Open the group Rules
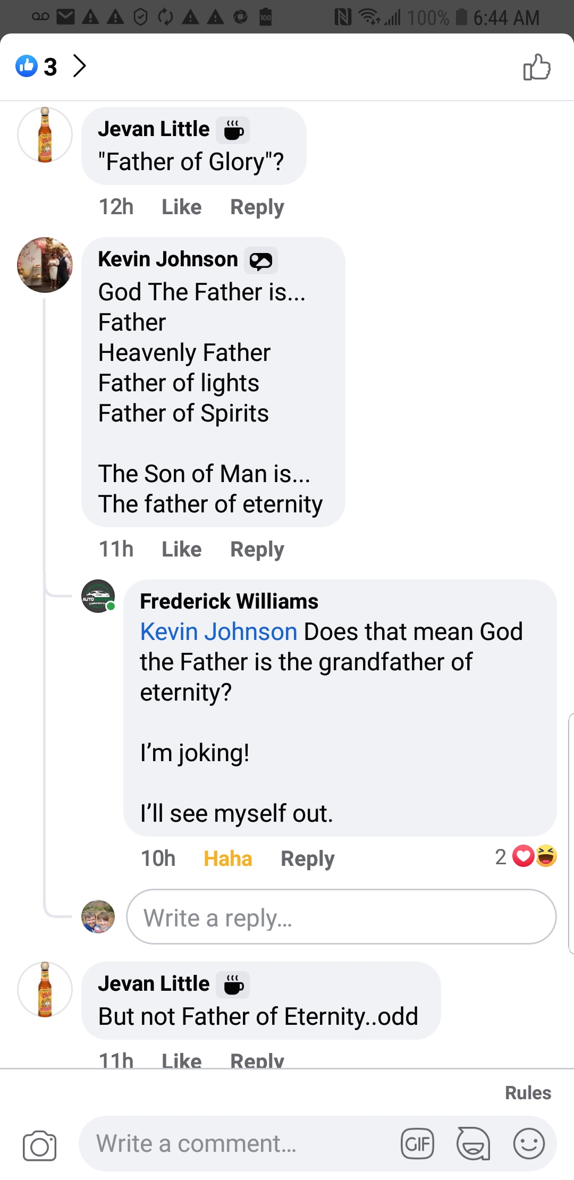The height and width of the screenshot is (1180, 574). 528,1093
